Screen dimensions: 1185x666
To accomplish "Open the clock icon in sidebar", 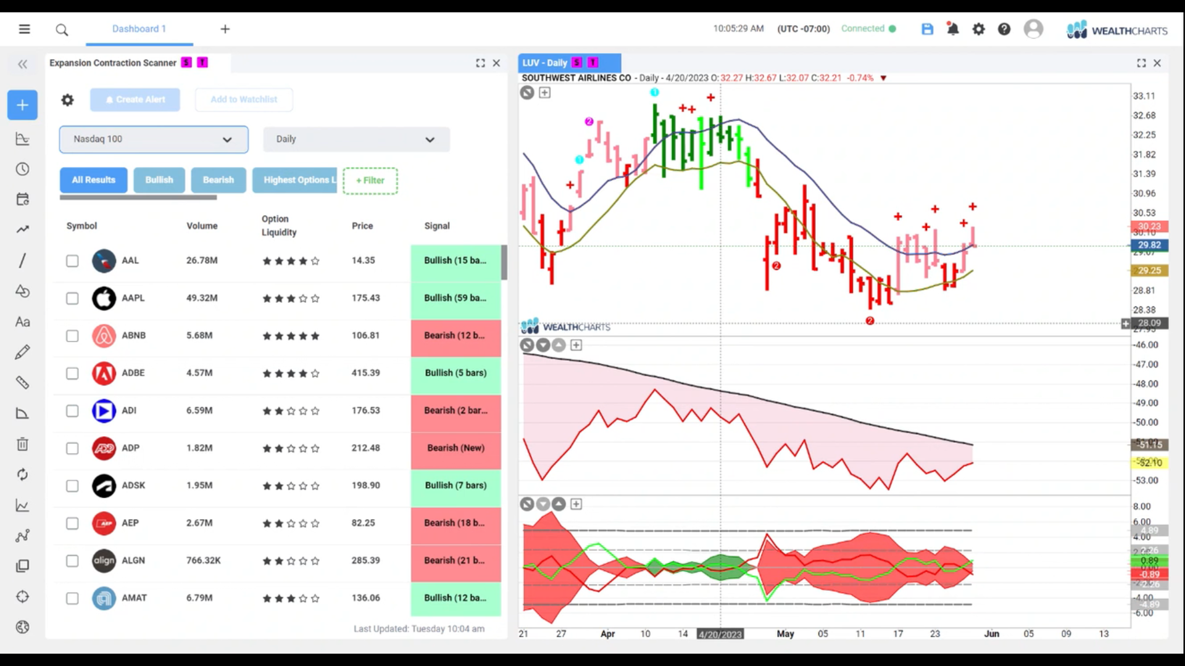I will tap(22, 169).
